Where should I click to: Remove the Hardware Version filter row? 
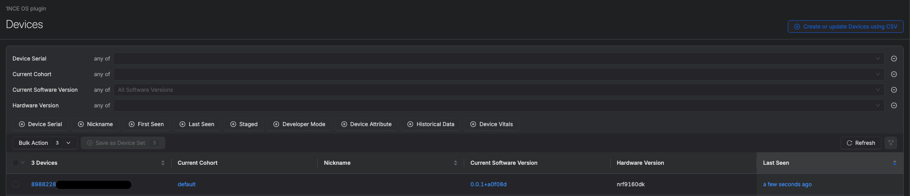(894, 105)
